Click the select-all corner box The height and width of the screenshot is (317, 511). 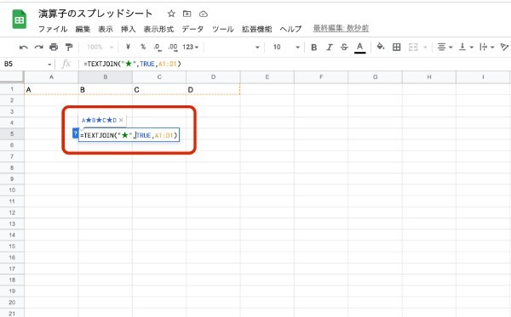pyautogui.click(x=12, y=77)
